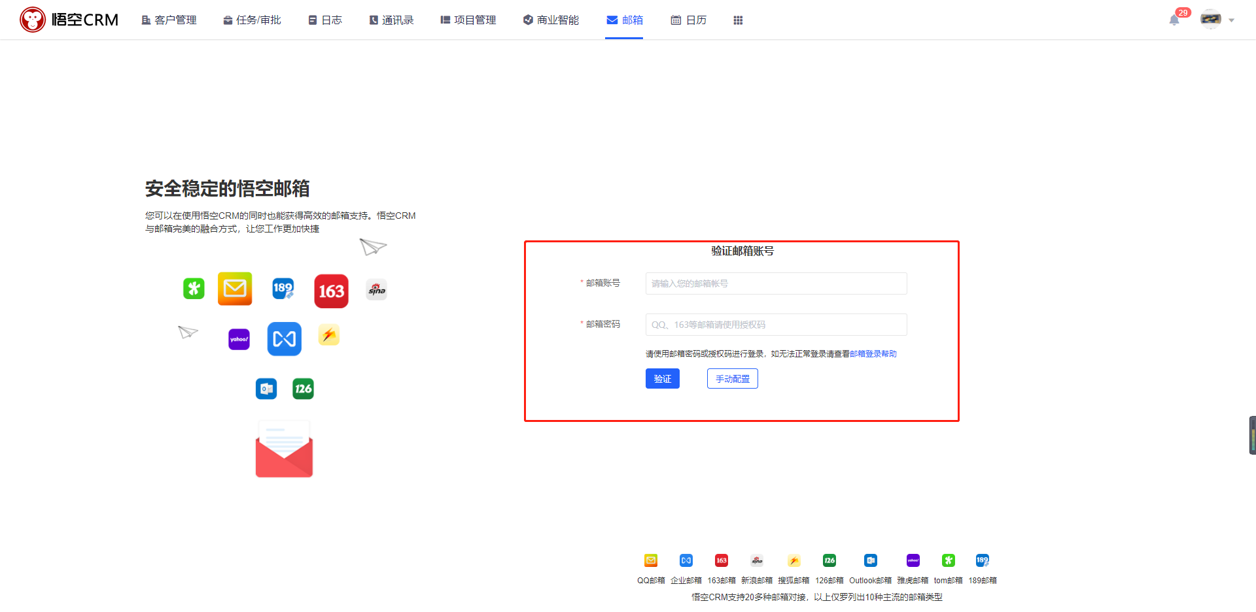Click the large Outlook icon in illustration

(266, 389)
